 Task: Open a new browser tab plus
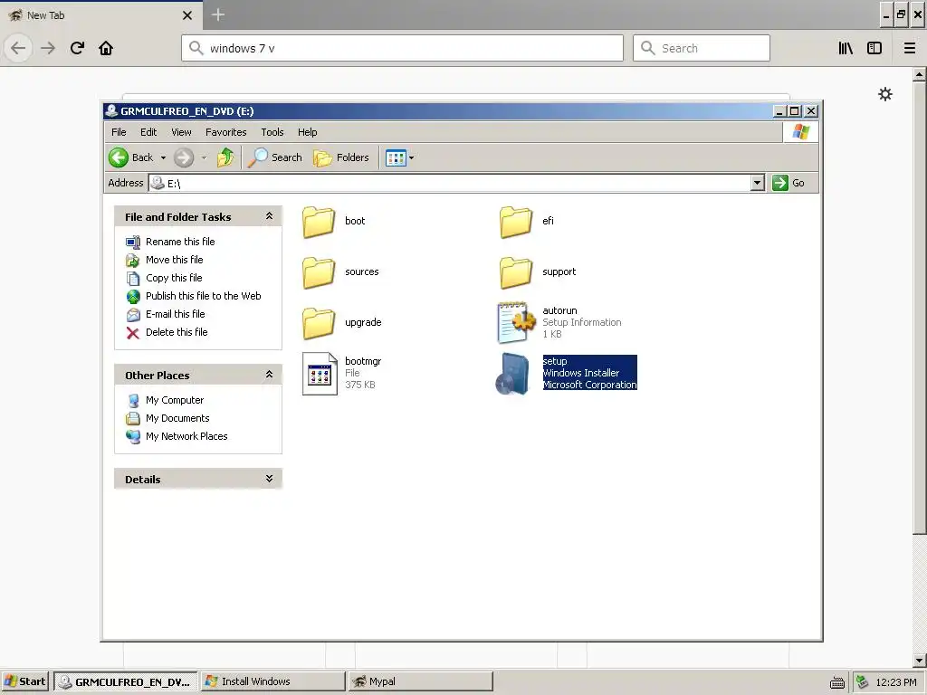[x=217, y=14]
